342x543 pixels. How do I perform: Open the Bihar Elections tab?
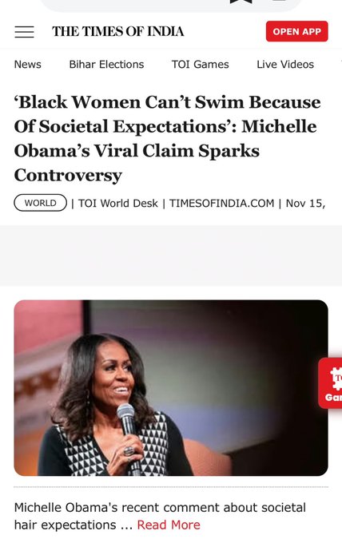pyautogui.click(x=106, y=65)
